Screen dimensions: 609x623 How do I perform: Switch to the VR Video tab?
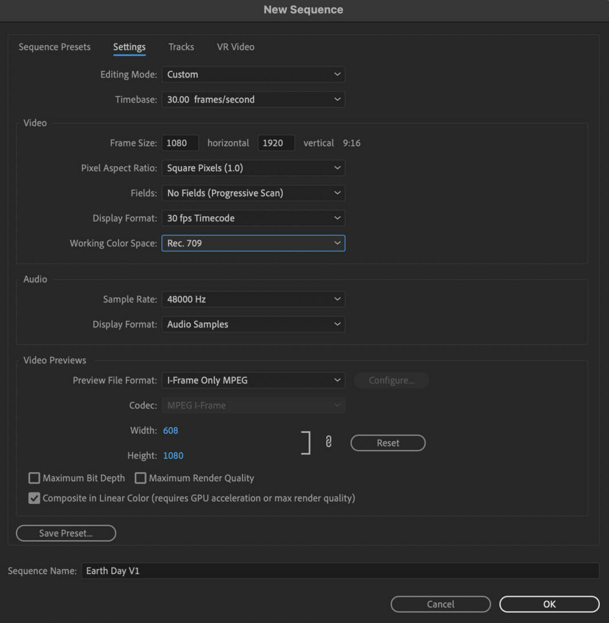coord(236,47)
